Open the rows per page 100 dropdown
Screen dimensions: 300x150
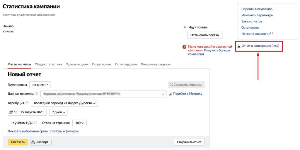point(80,123)
